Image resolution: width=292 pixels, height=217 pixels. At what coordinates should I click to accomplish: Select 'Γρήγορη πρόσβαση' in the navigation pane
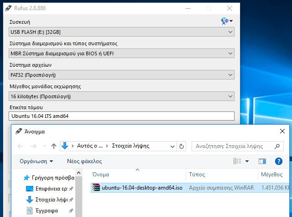(53, 178)
